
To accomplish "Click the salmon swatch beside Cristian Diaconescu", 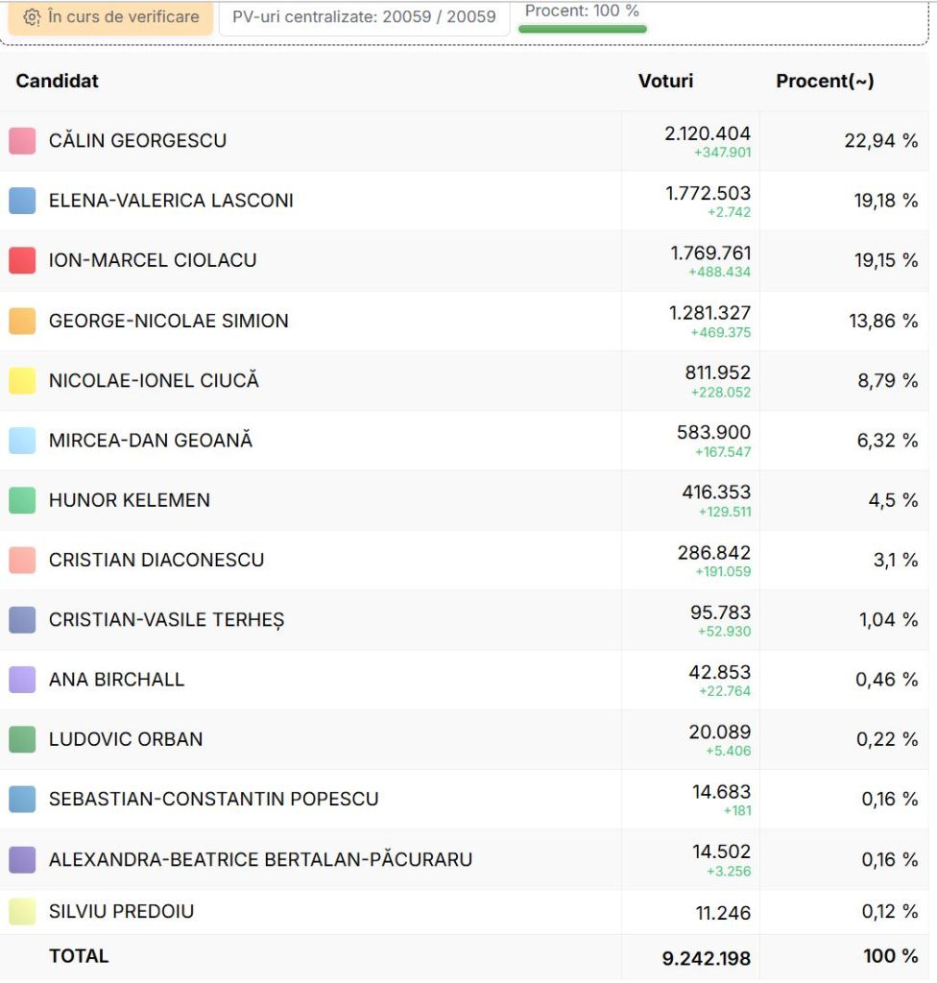I will [x=22, y=560].
